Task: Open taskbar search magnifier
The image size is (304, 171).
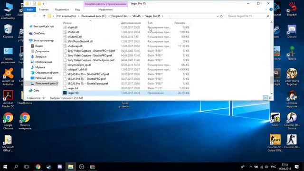Action: pyautogui.click(x=16, y=167)
